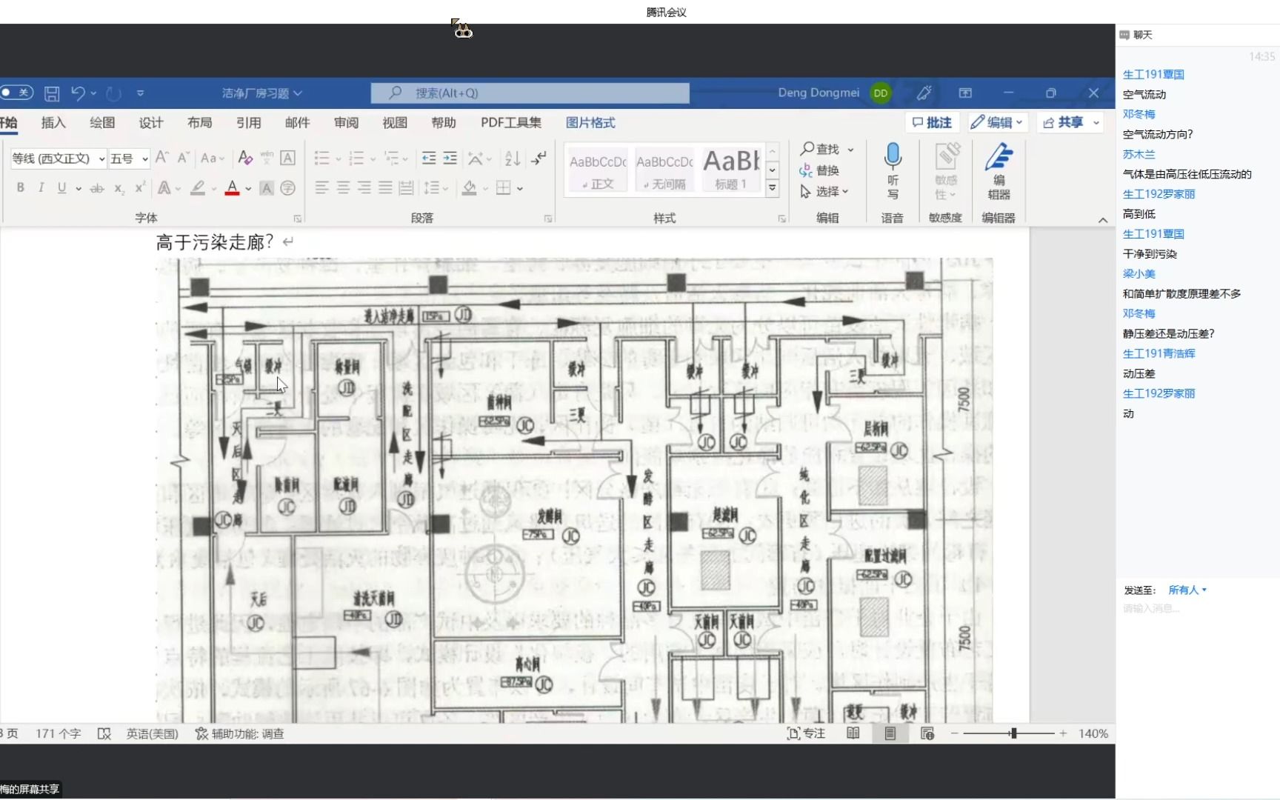This screenshot has width=1280, height=800.
Task: Select the 标题 1 style
Action: 730,169
